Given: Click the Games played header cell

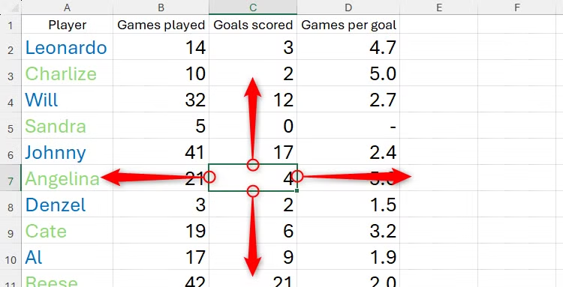Looking at the screenshot, I should click(x=161, y=25).
